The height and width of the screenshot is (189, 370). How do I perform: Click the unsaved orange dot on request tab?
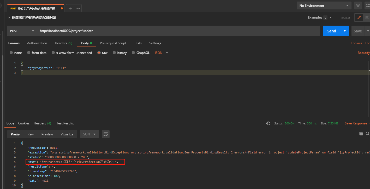[x=62, y=8]
